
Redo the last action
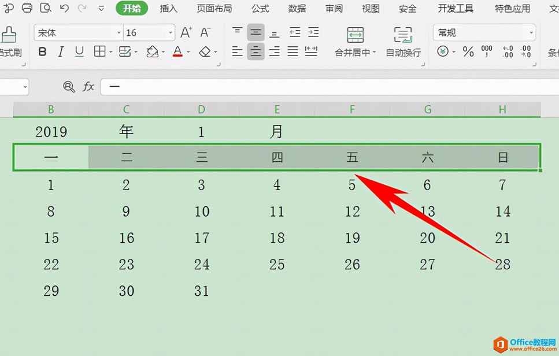click(82, 8)
